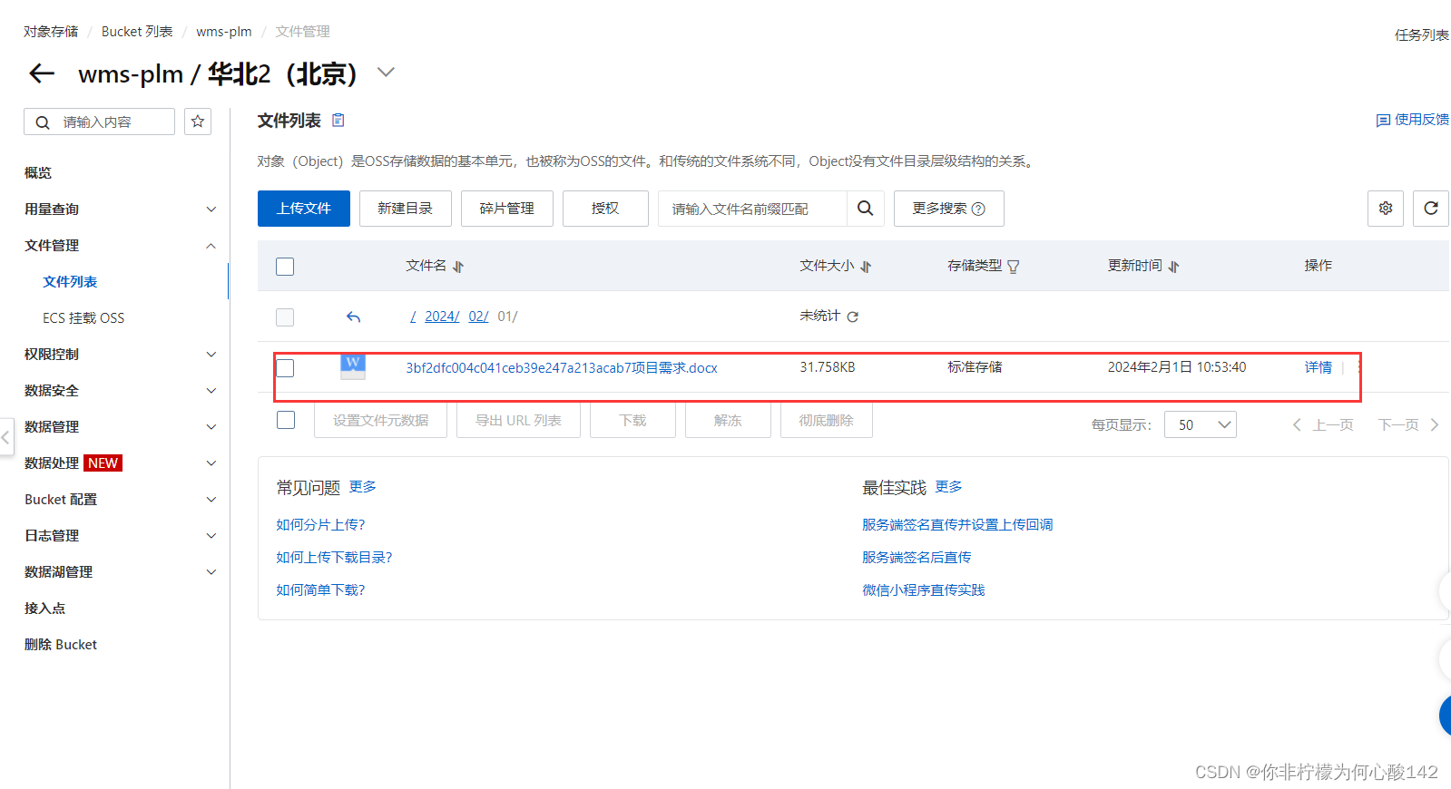
Task: Expand the 用量查询 sidebar menu
Action: tap(211, 209)
